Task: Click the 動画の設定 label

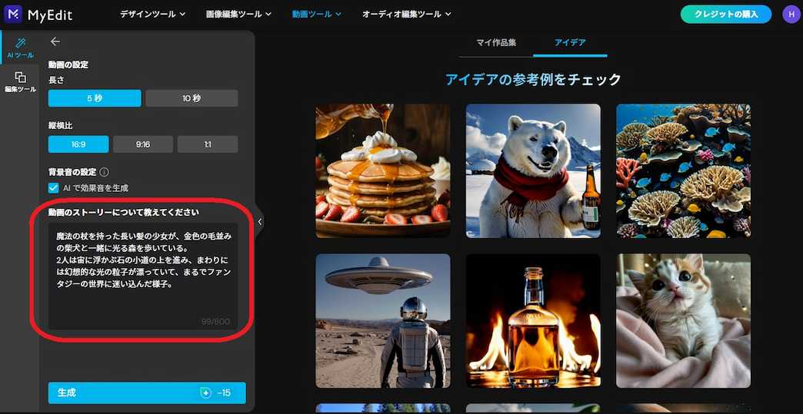Action: tap(68, 65)
